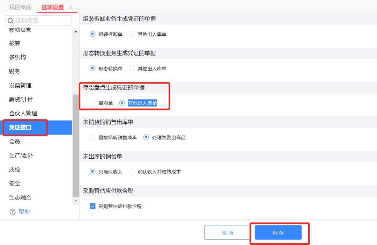This screenshot has width=377, height=245.
Task: Open the 帮助 link
Action: (24, 211)
